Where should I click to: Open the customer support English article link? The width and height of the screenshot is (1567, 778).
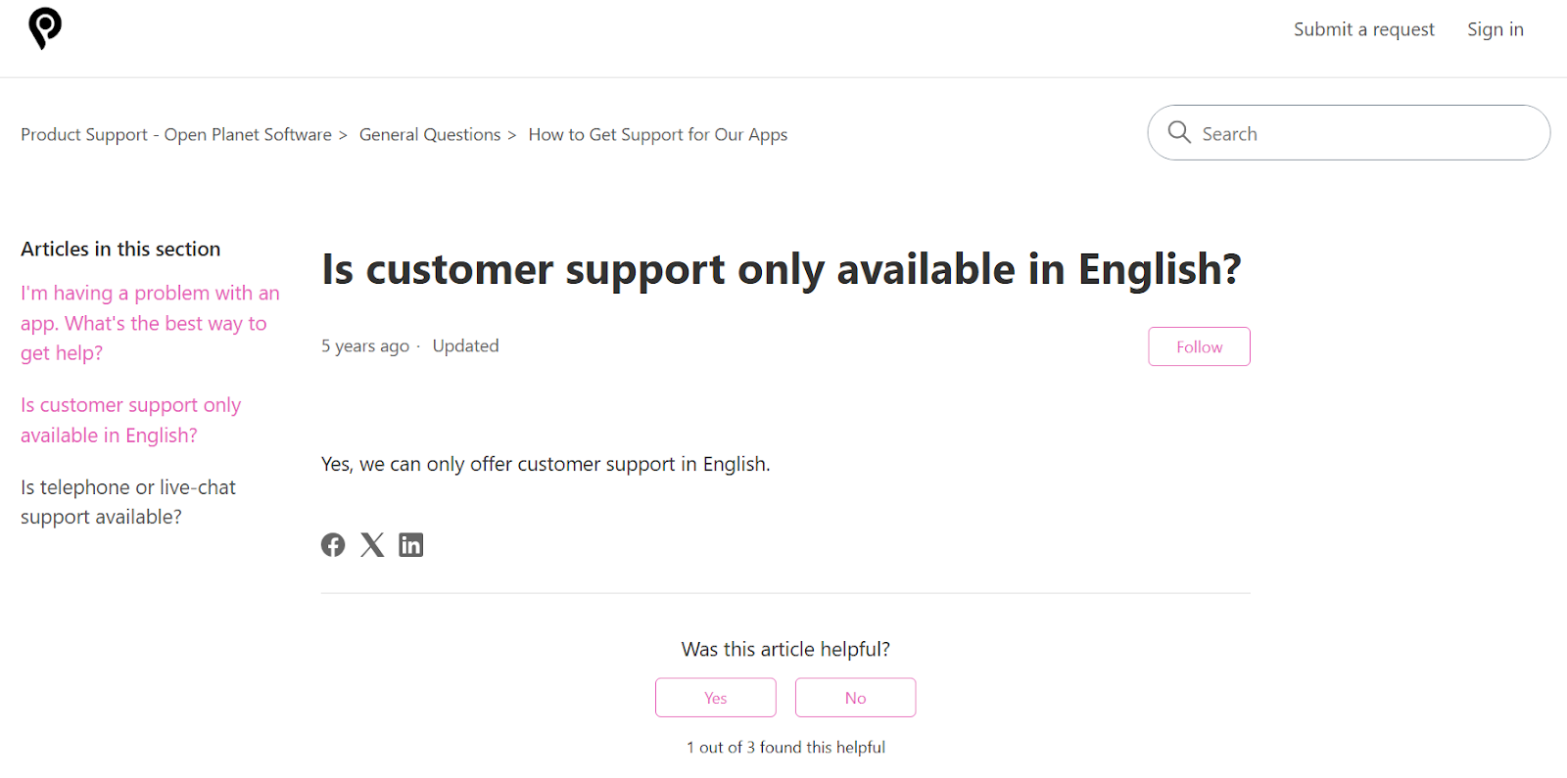[x=130, y=419]
